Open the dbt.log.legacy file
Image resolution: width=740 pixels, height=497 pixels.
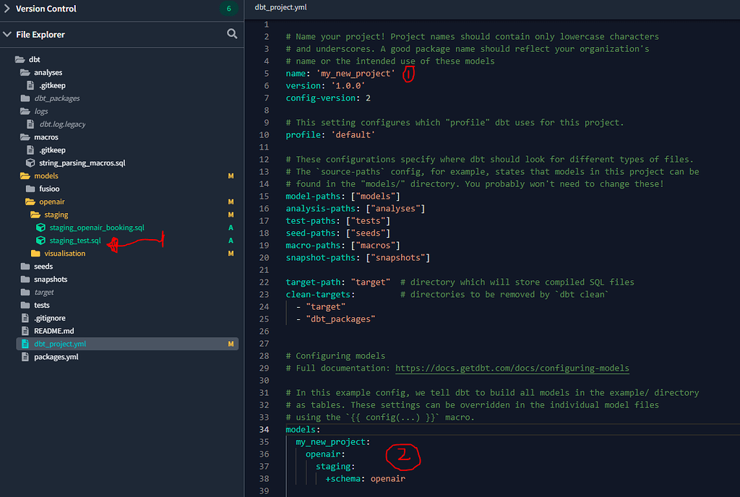tap(62, 124)
